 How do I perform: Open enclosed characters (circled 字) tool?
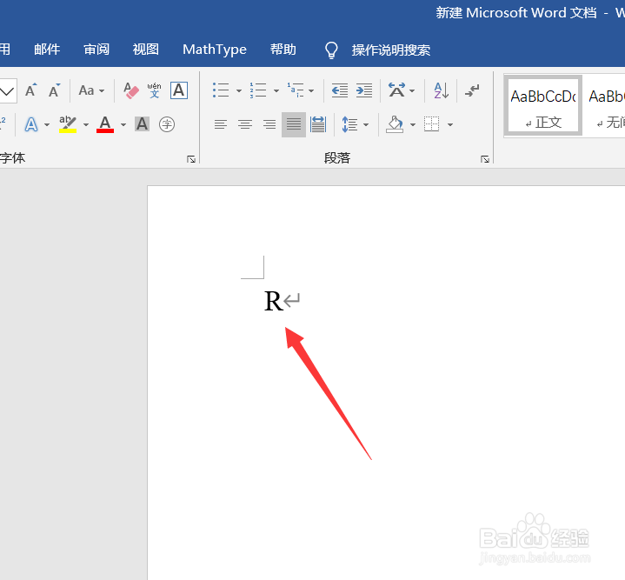[x=167, y=124]
